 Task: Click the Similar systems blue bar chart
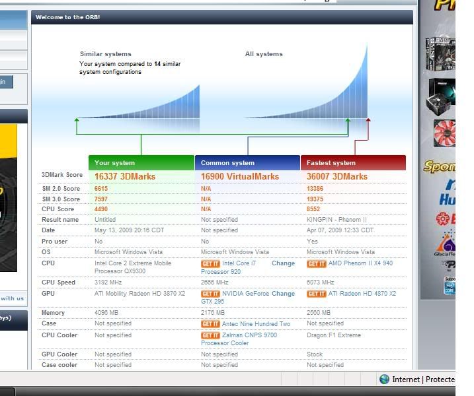pos(138,102)
